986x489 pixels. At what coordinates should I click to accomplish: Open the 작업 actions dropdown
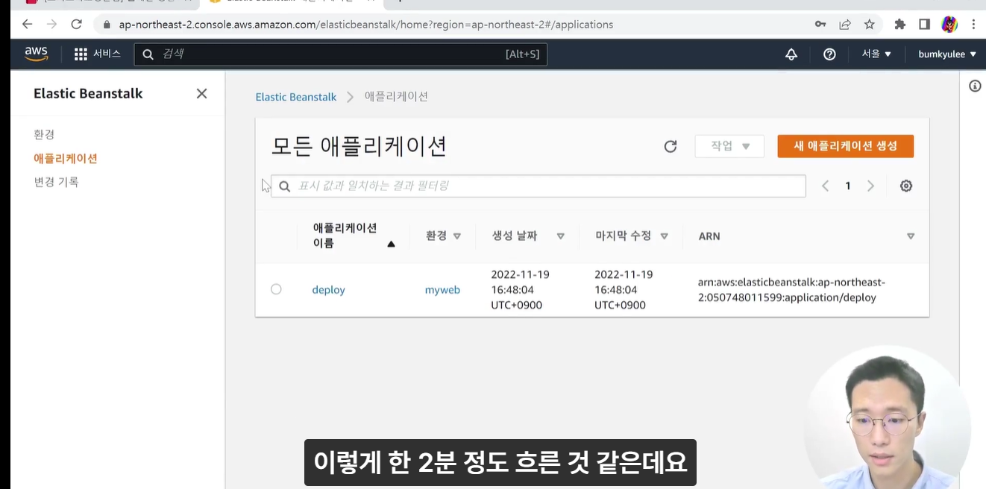(729, 146)
